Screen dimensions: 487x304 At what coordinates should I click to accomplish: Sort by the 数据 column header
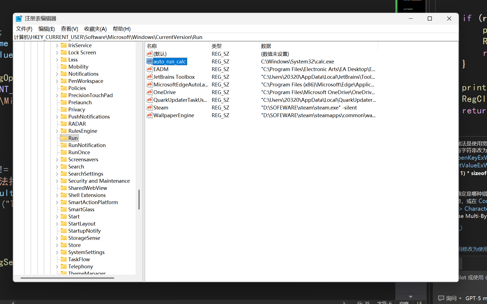pyautogui.click(x=318, y=46)
